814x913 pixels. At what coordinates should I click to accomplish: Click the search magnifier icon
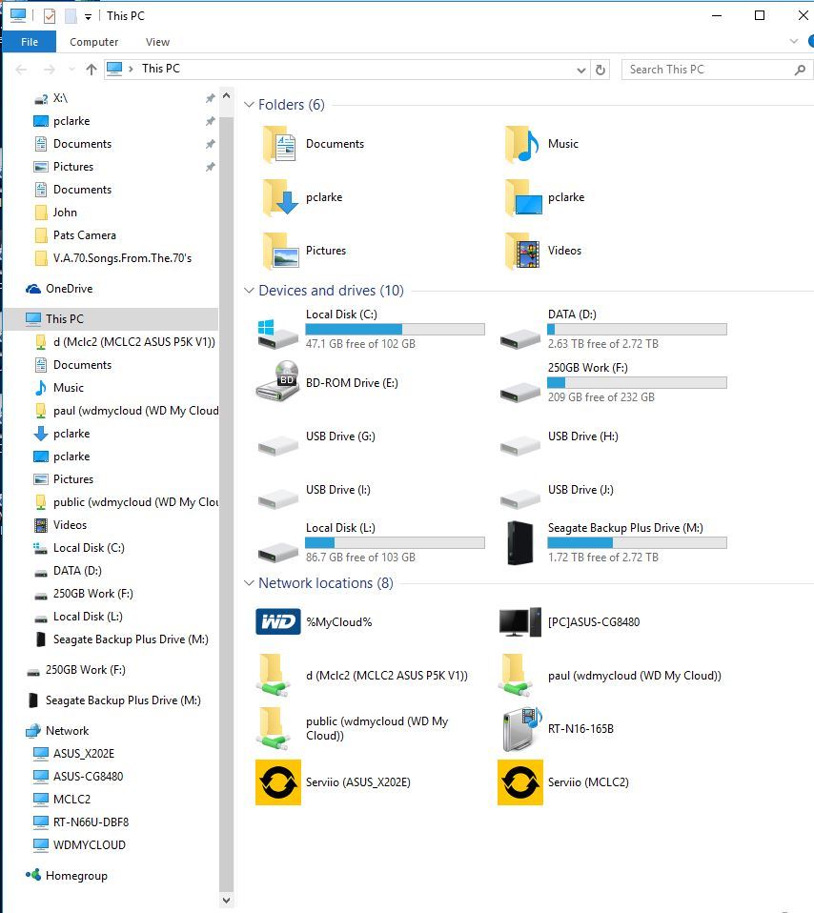click(x=801, y=70)
